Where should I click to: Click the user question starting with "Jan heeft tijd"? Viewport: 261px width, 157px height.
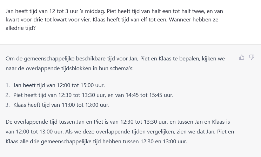[114, 20]
